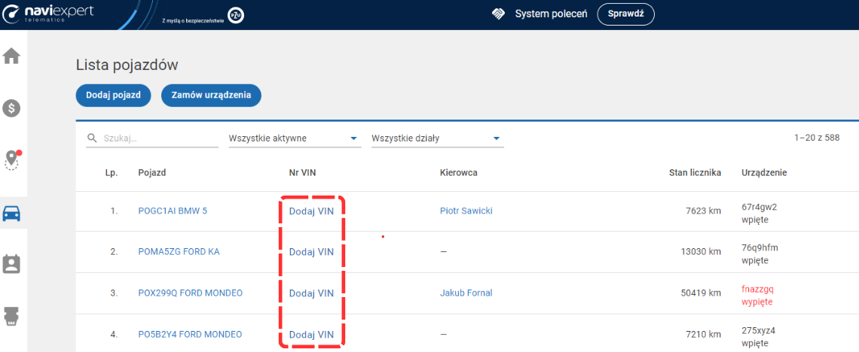Open driver Jakub Fornal
Image resolution: width=859 pixels, height=352 pixels.
466,293
